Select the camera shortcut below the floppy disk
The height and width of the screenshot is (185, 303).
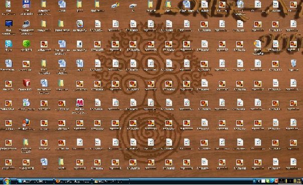26,24
